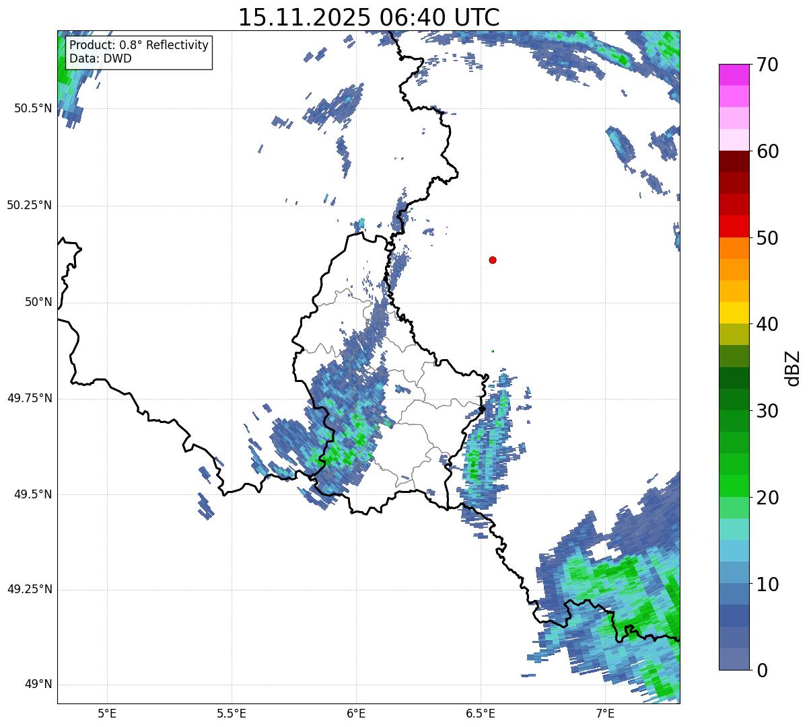Click the Data: DWD label
Screen dimensions: 809x727
(x=100, y=59)
